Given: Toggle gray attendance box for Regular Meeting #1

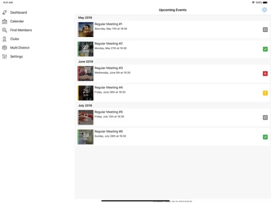Looking at the screenshot, I should tap(265, 30).
